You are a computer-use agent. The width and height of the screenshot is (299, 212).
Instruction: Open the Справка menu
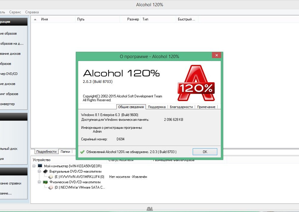tap(32, 12)
